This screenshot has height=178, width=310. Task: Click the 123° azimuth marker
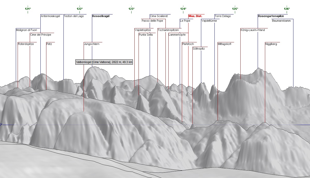tap(132, 9)
